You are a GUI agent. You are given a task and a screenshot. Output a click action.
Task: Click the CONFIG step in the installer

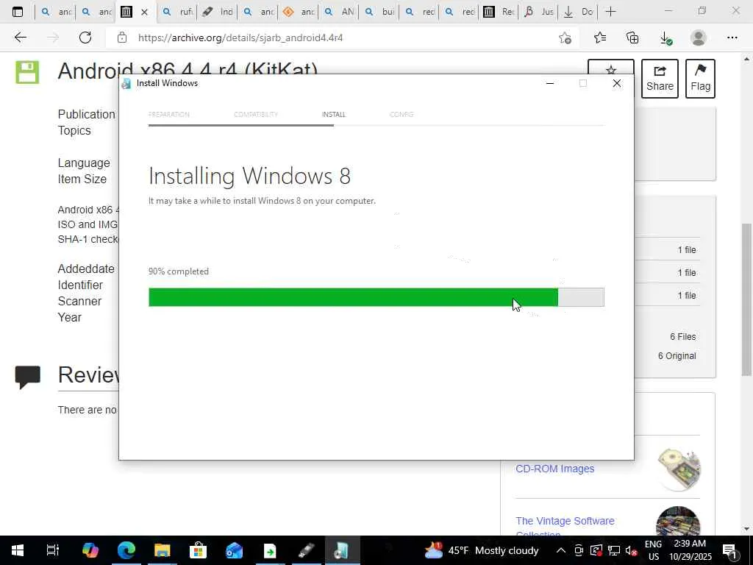point(402,114)
